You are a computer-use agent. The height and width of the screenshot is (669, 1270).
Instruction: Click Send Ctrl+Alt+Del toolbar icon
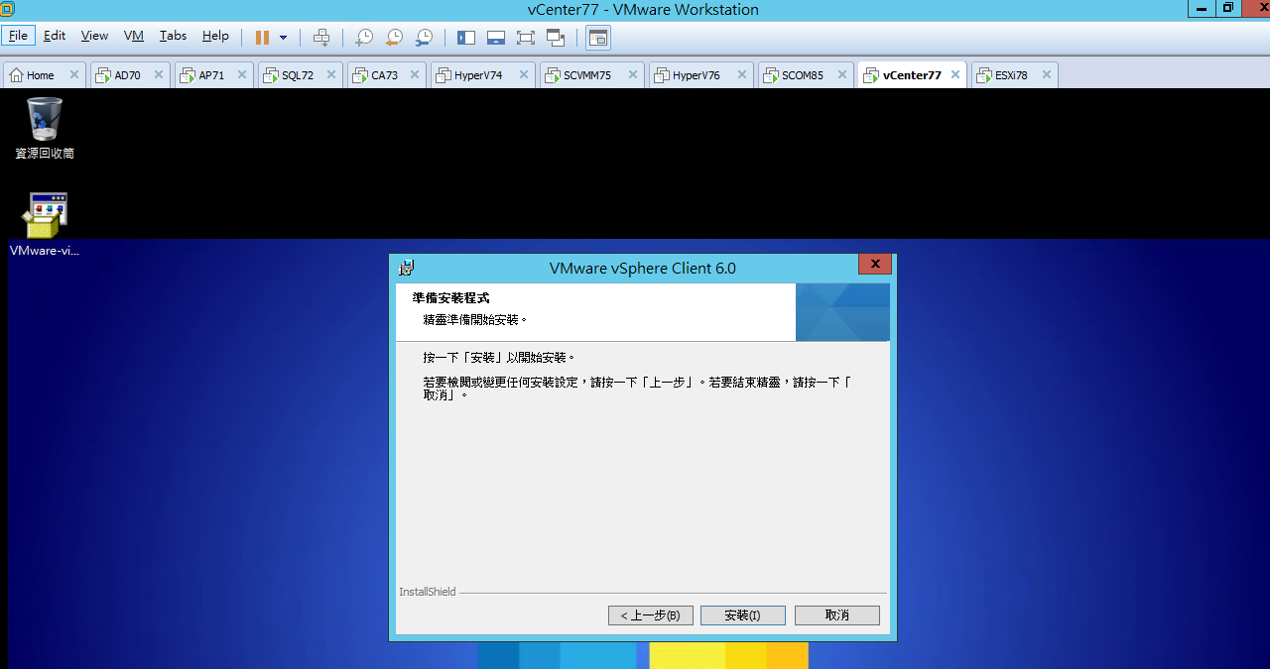pos(321,38)
